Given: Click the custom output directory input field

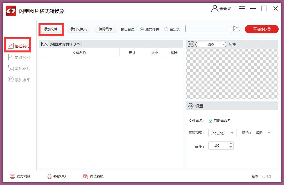Looking at the screenshot, I should point(208,29).
